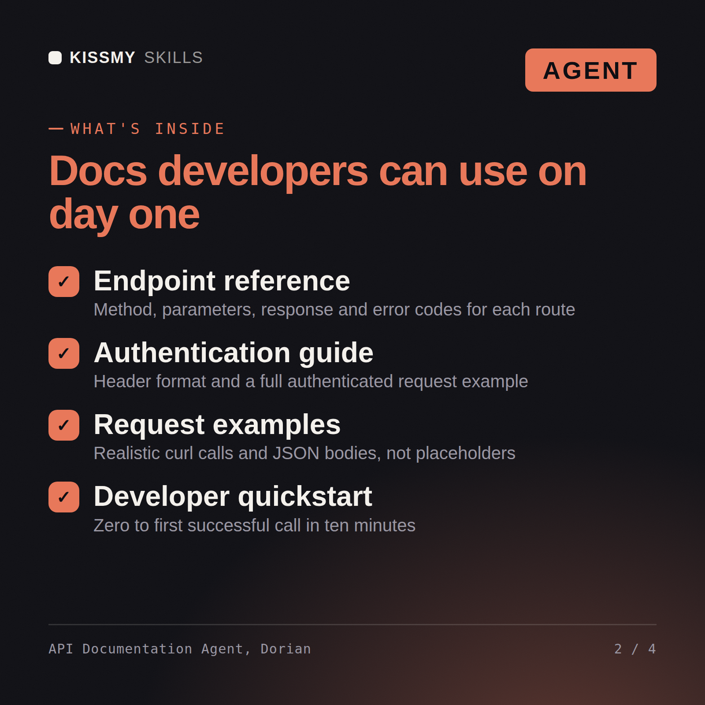Click 'Zero to first successful call in ten minutes'
The image size is (705, 705).
pos(255,525)
